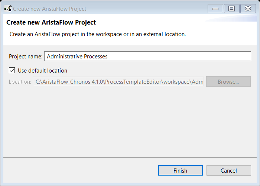260x186 pixels.
Task: Click the 'Use default location' label text
Action: tap(42, 71)
